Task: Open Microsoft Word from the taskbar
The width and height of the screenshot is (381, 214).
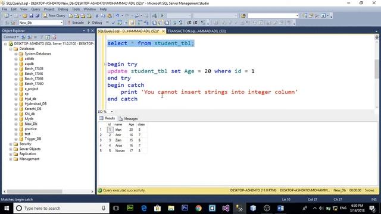Action: coord(280,208)
